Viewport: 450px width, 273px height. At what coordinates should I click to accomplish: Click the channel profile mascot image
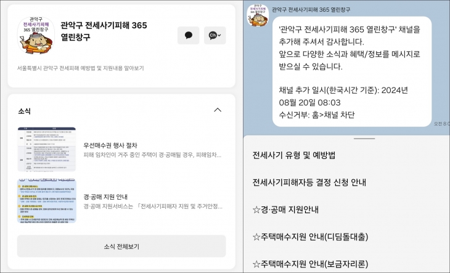tap(36, 35)
